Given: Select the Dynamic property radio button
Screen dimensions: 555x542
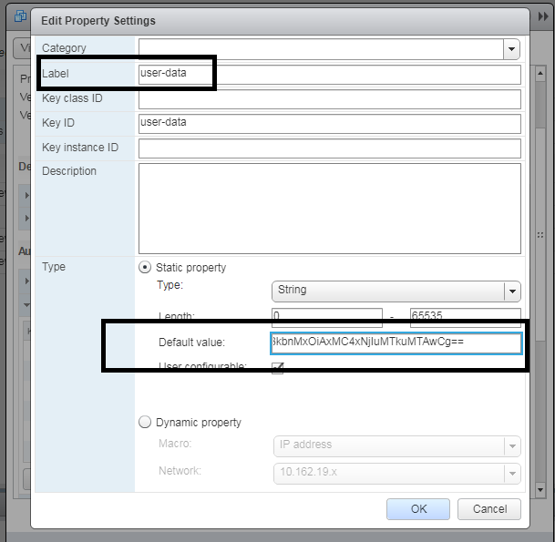Looking at the screenshot, I should point(144,422).
